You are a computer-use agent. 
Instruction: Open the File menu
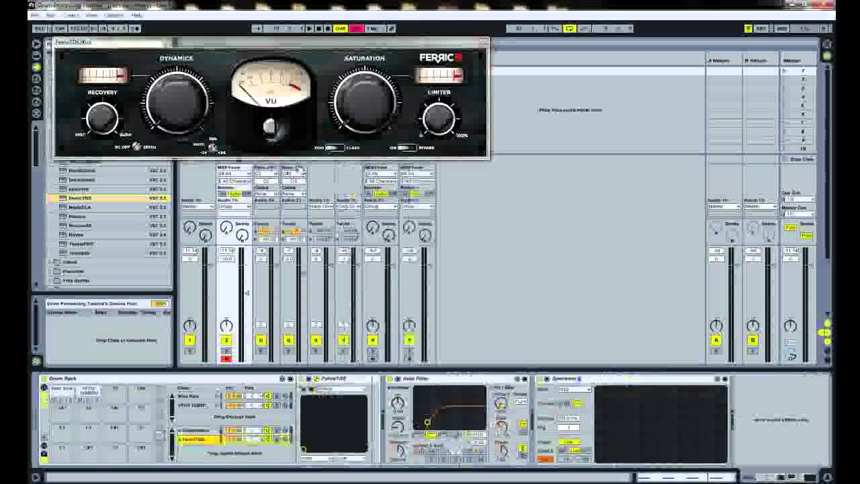34,15
